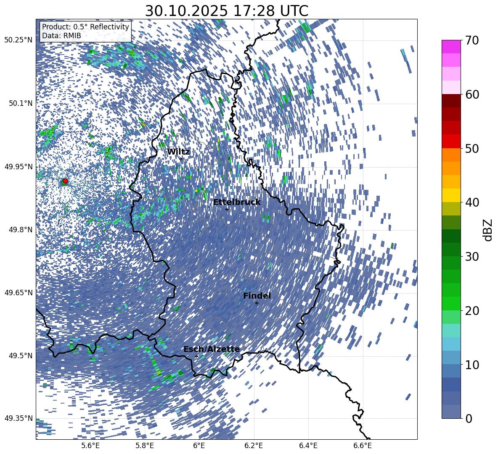Click the 5.6°E longitude label
Viewport: 498px width, 454px height.
coord(90,446)
